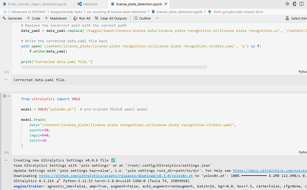Image resolution: width=307 pixels, height=190 pixels.
Task: Open the notebook Outline view
Action: 142,18
